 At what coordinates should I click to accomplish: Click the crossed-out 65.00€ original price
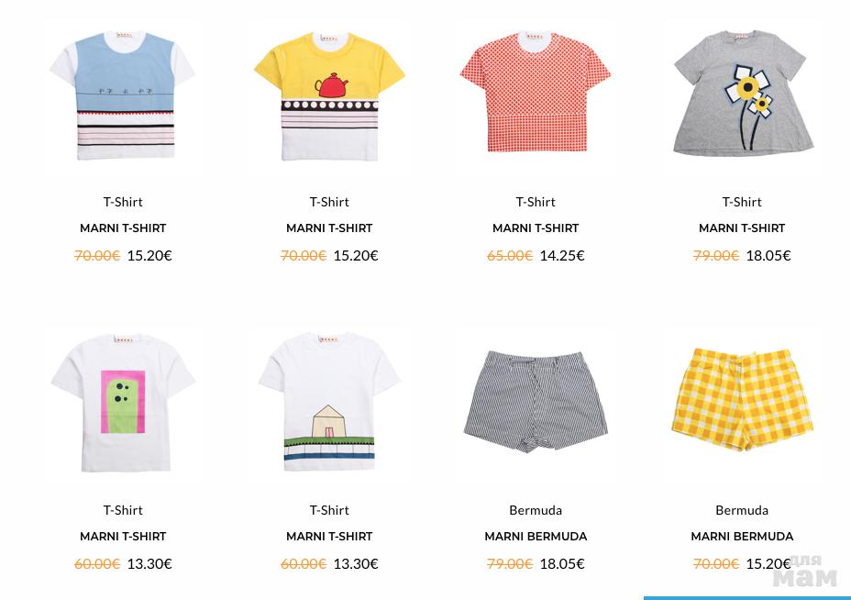(510, 256)
